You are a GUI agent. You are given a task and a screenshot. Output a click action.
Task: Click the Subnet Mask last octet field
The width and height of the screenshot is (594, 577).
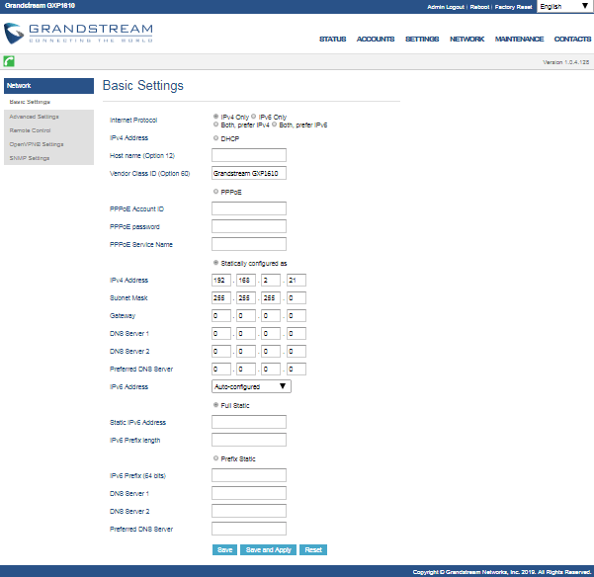point(297,298)
